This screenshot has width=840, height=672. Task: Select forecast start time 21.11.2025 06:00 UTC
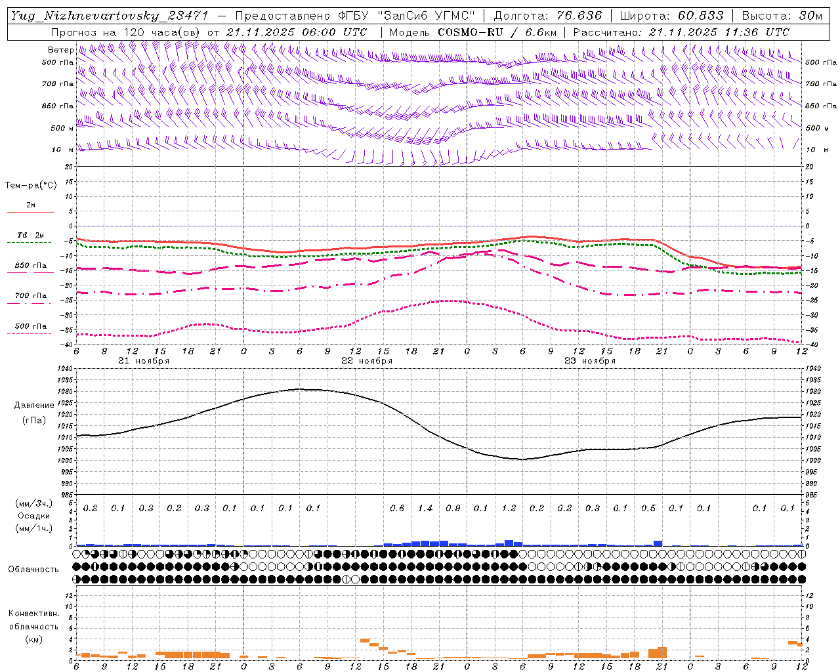297,32
